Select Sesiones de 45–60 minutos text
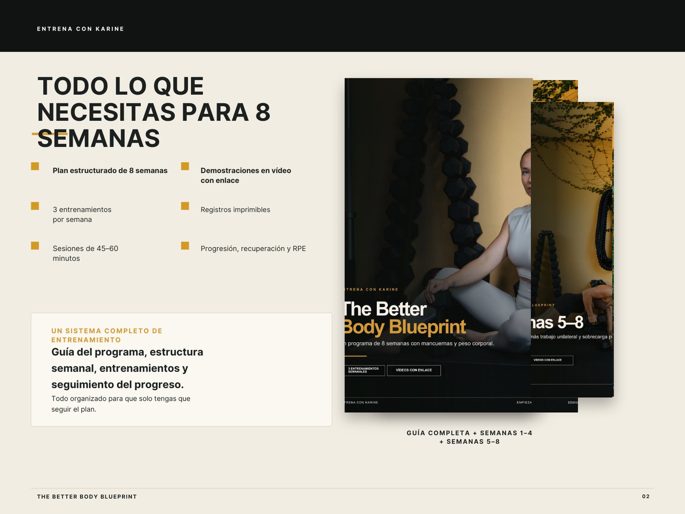This screenshot has width=685, height=514. click(85, 253)
